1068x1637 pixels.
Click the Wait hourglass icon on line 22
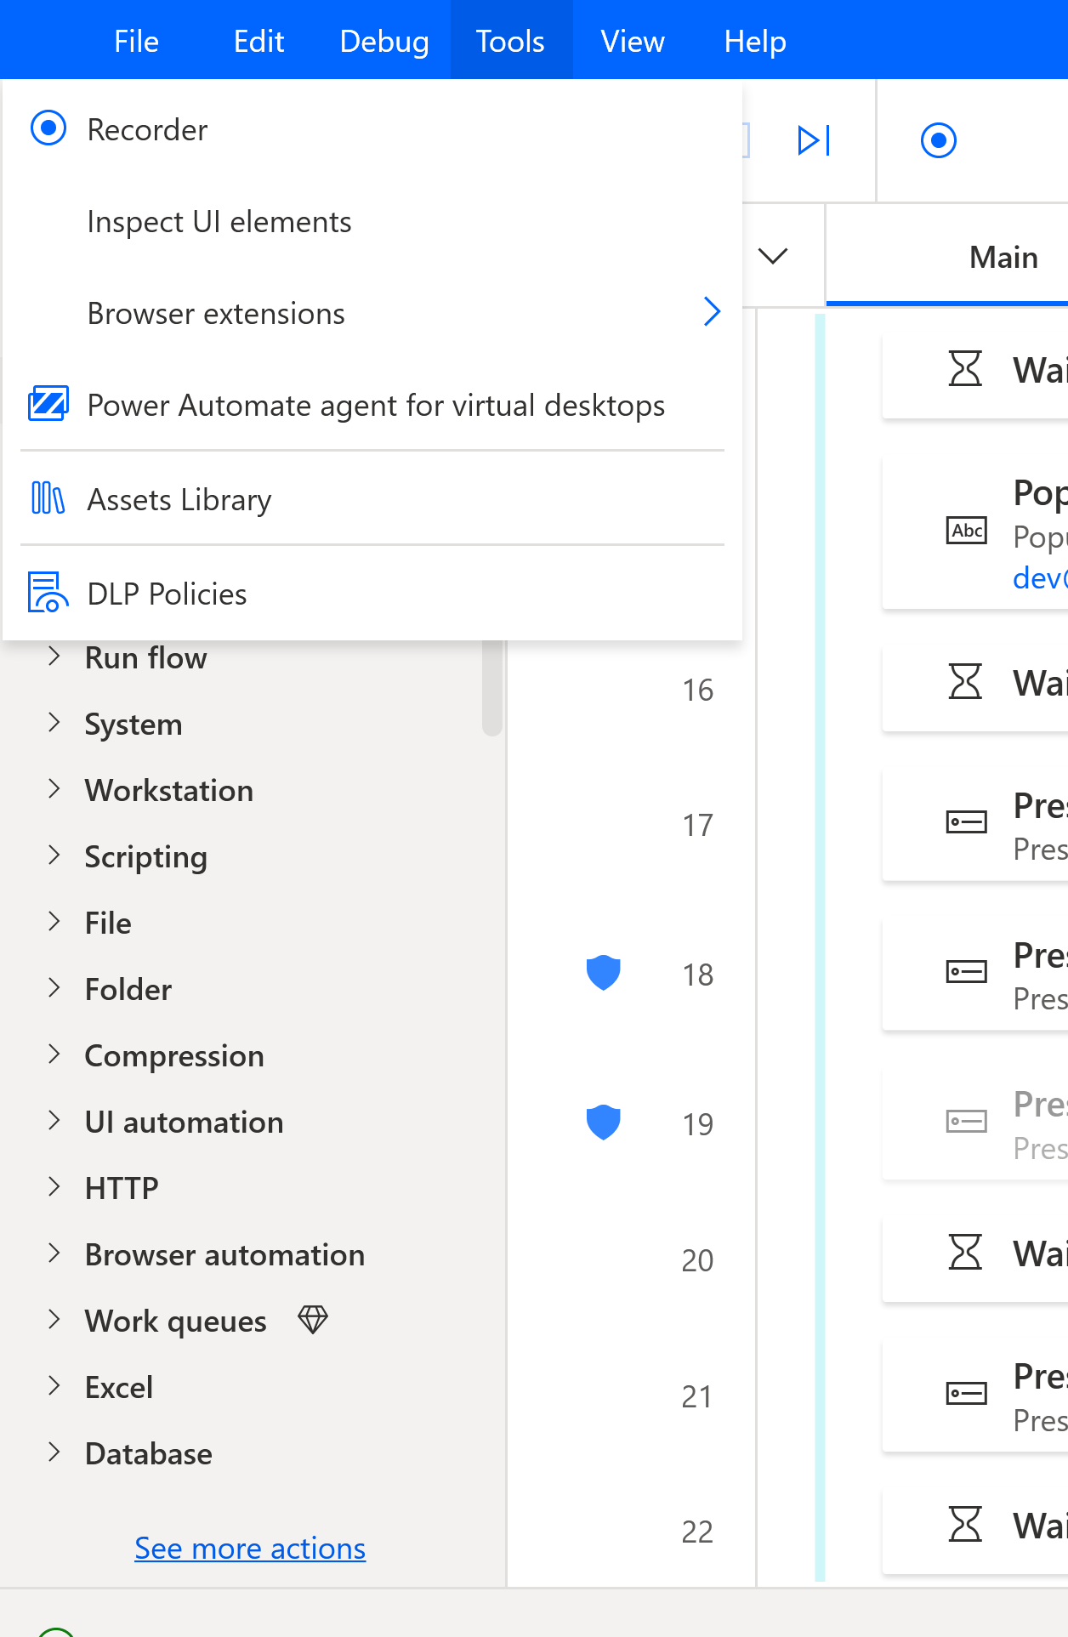(965, 1524)
